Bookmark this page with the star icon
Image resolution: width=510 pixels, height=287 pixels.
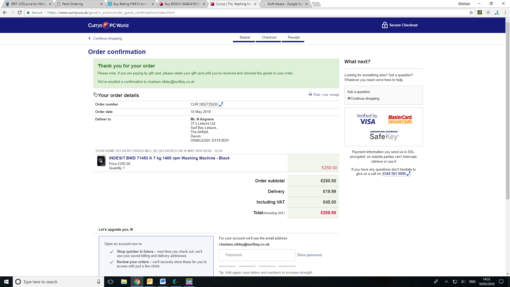click(471, 12)
